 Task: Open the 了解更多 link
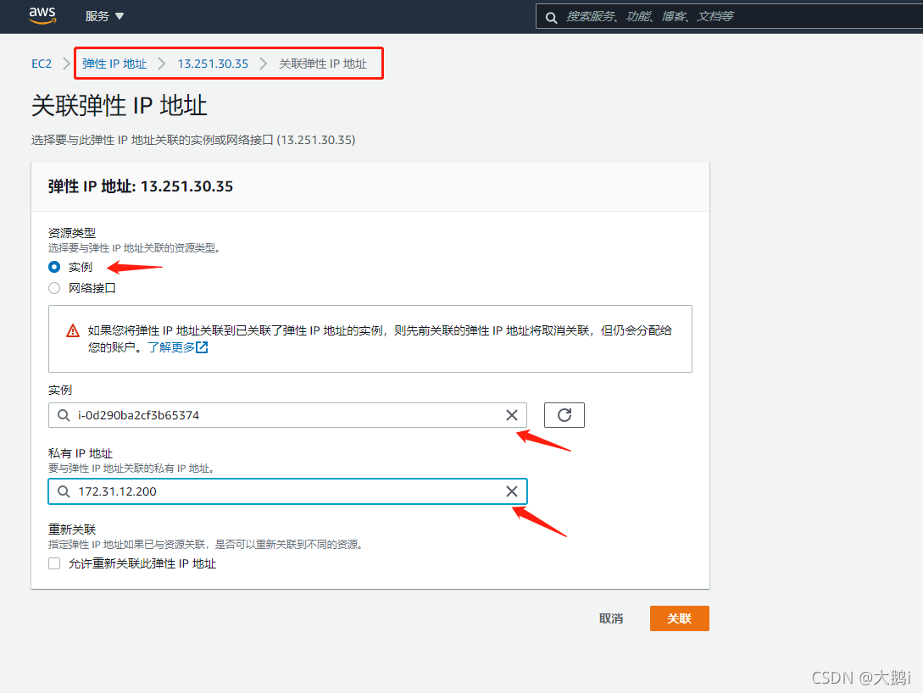tap(170, 347)
